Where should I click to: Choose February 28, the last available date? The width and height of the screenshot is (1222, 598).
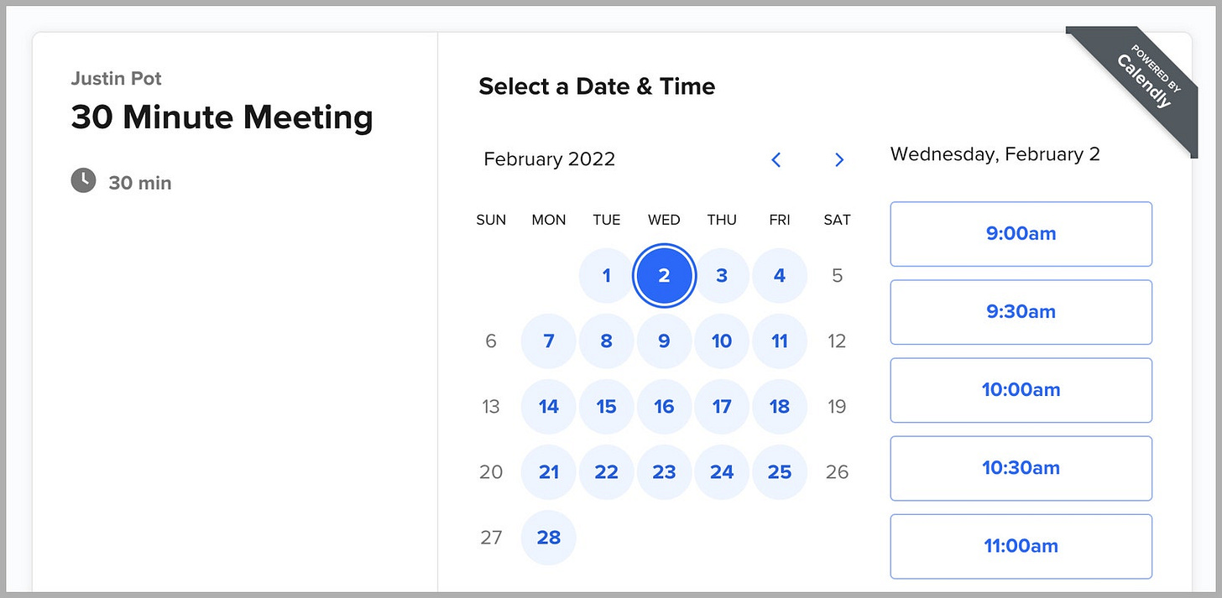548,538
